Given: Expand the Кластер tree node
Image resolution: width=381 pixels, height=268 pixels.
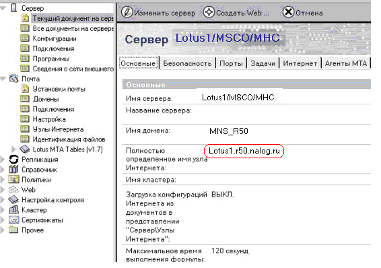Looking at the screenshot, I should [3, 209].
